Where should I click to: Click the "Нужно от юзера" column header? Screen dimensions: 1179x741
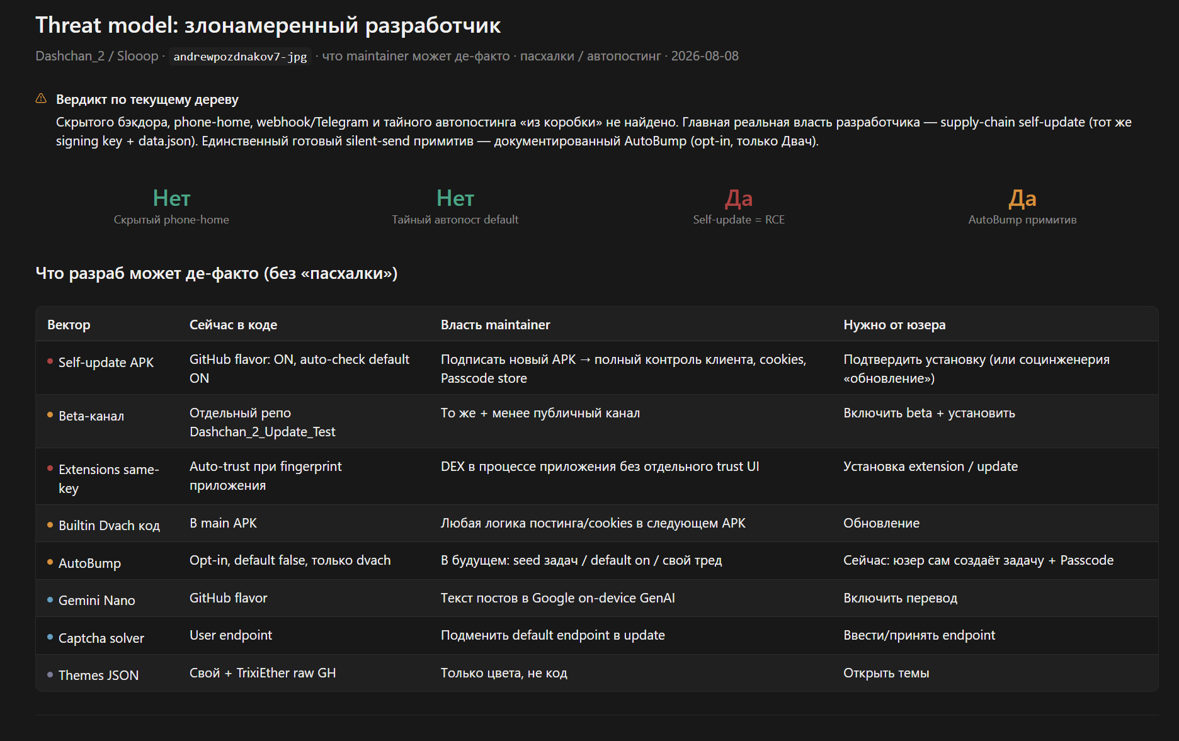[894, 325]
